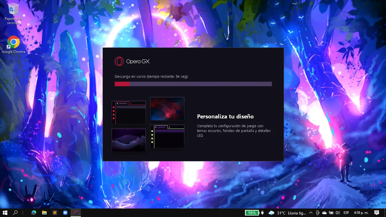386x217 pixels.
Task: Click the Opera GX logo in installer
Action: pos(132,61)
